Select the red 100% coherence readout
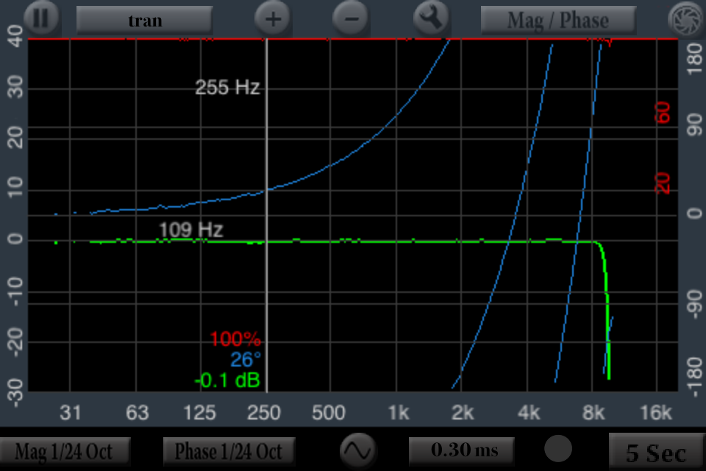The width and height of the screenshot is (706, 471). [x=235, y=339]
